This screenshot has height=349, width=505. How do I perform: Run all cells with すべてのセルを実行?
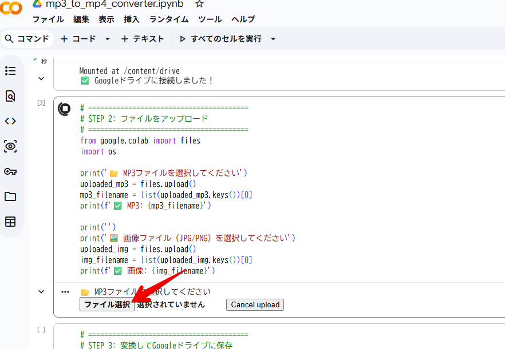point(220,39)
